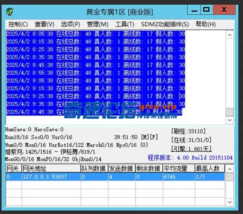Click average traffic value 674b

179,177
